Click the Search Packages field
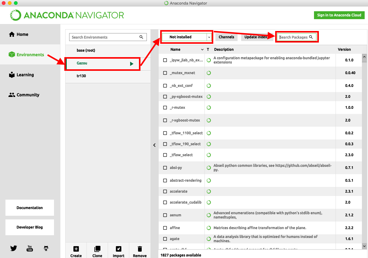The image size is (368, 258). coord(297,37)
